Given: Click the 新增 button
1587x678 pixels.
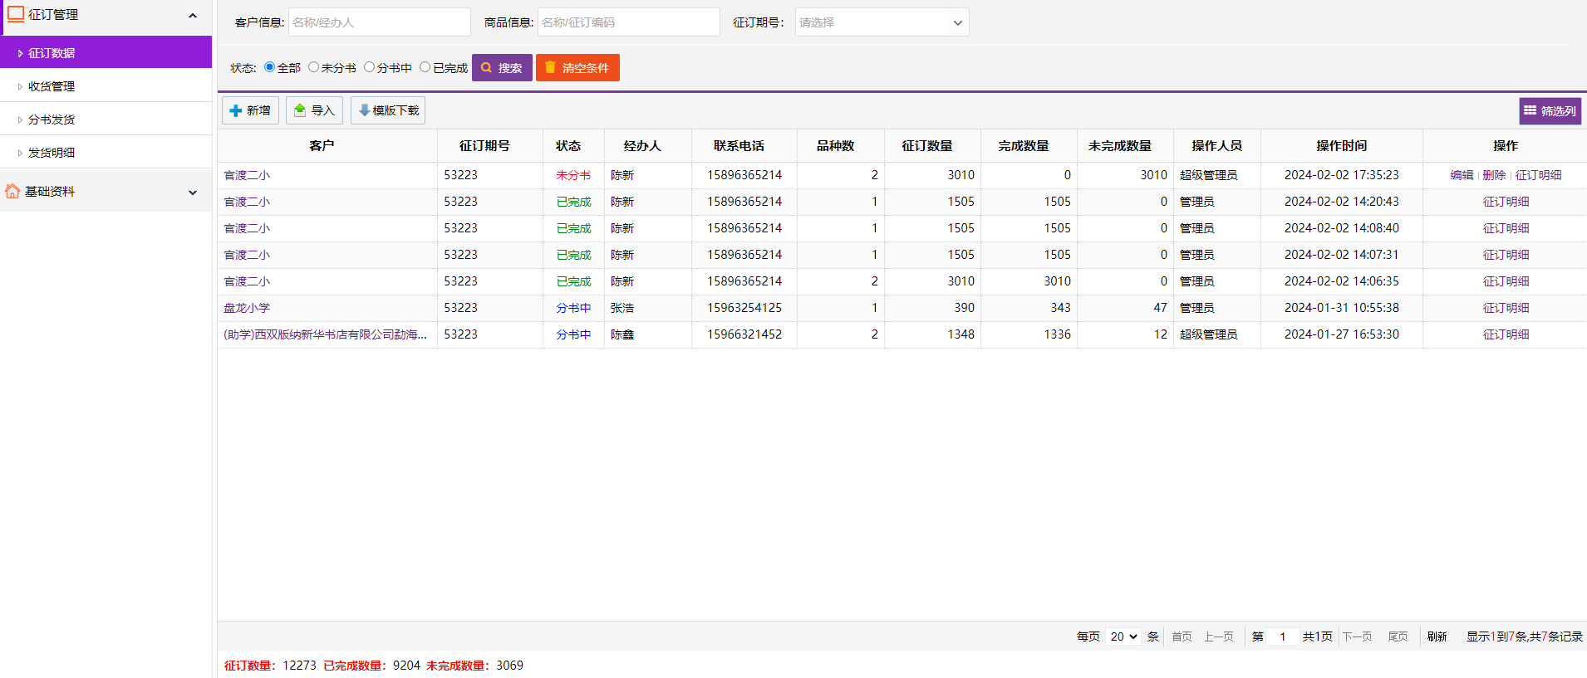Looking at the screenshot, I should 250,110.
